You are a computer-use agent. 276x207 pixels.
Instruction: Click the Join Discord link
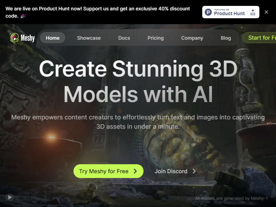pyautogui.click(x=175, y=171)
